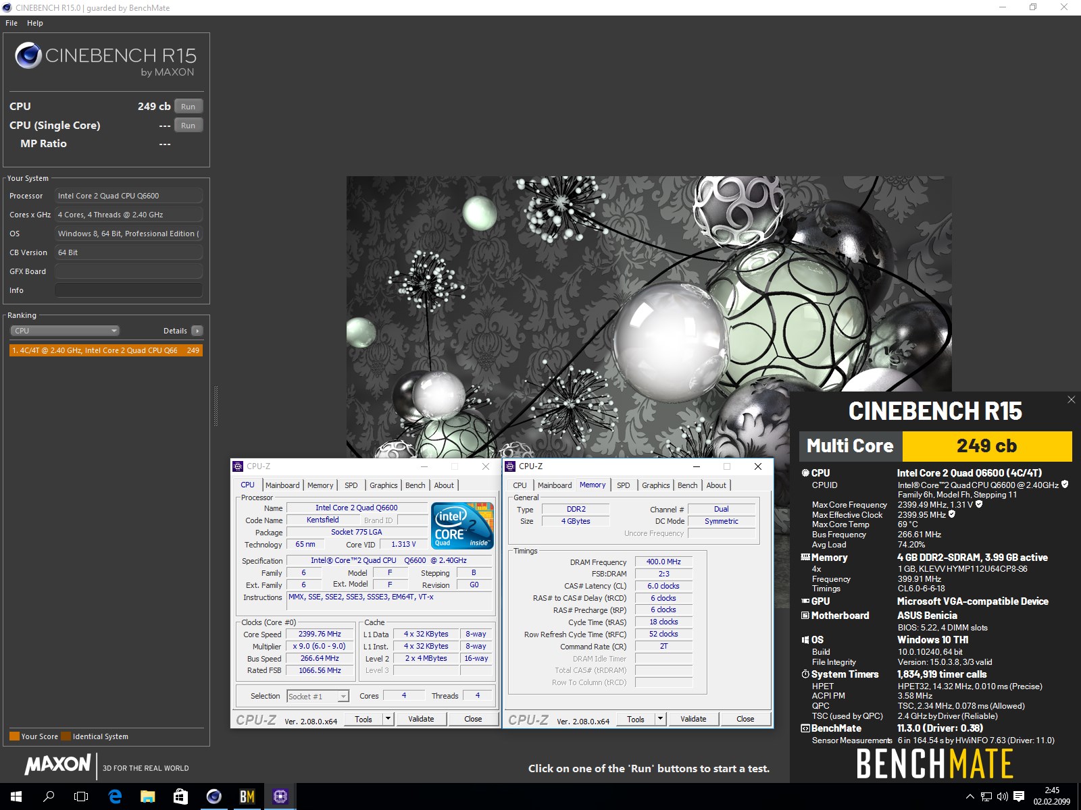Switch to CPU-Z taskbar icon
Image resolution: width=1081 pixels, height=810 pixels.
pos(280,796)
